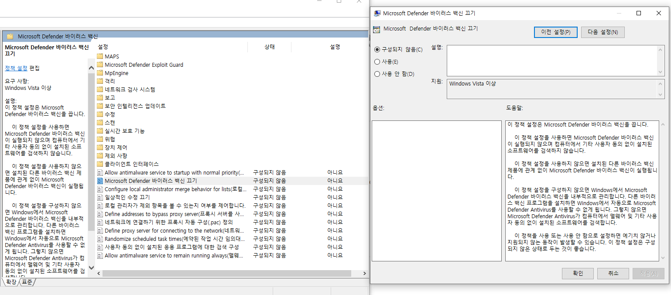This screenshot has width=671, height=295.
Task: Select the 제외 사항 folder icon
Action: click(100, 156)
